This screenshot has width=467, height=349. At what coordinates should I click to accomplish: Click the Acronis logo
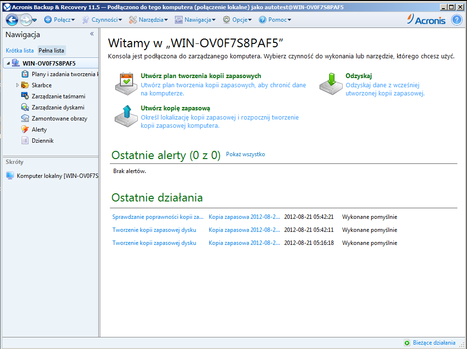[x=427, y=19]
